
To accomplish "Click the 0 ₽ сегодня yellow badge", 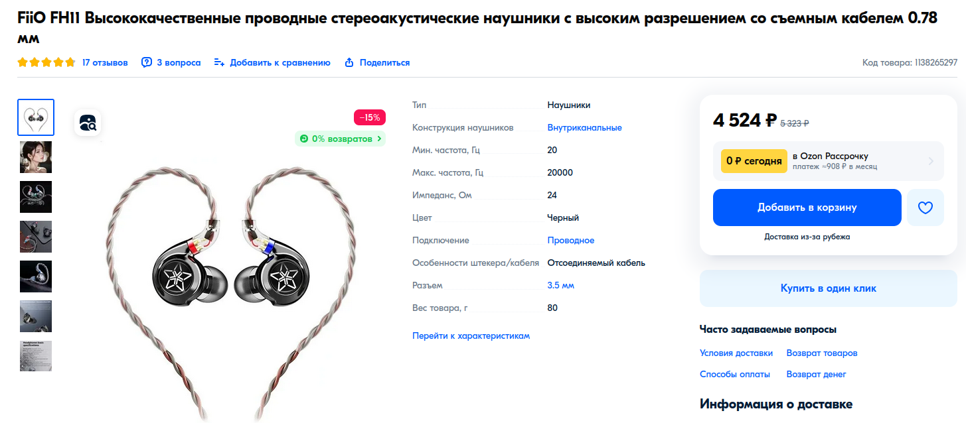I will pos(754,161).
